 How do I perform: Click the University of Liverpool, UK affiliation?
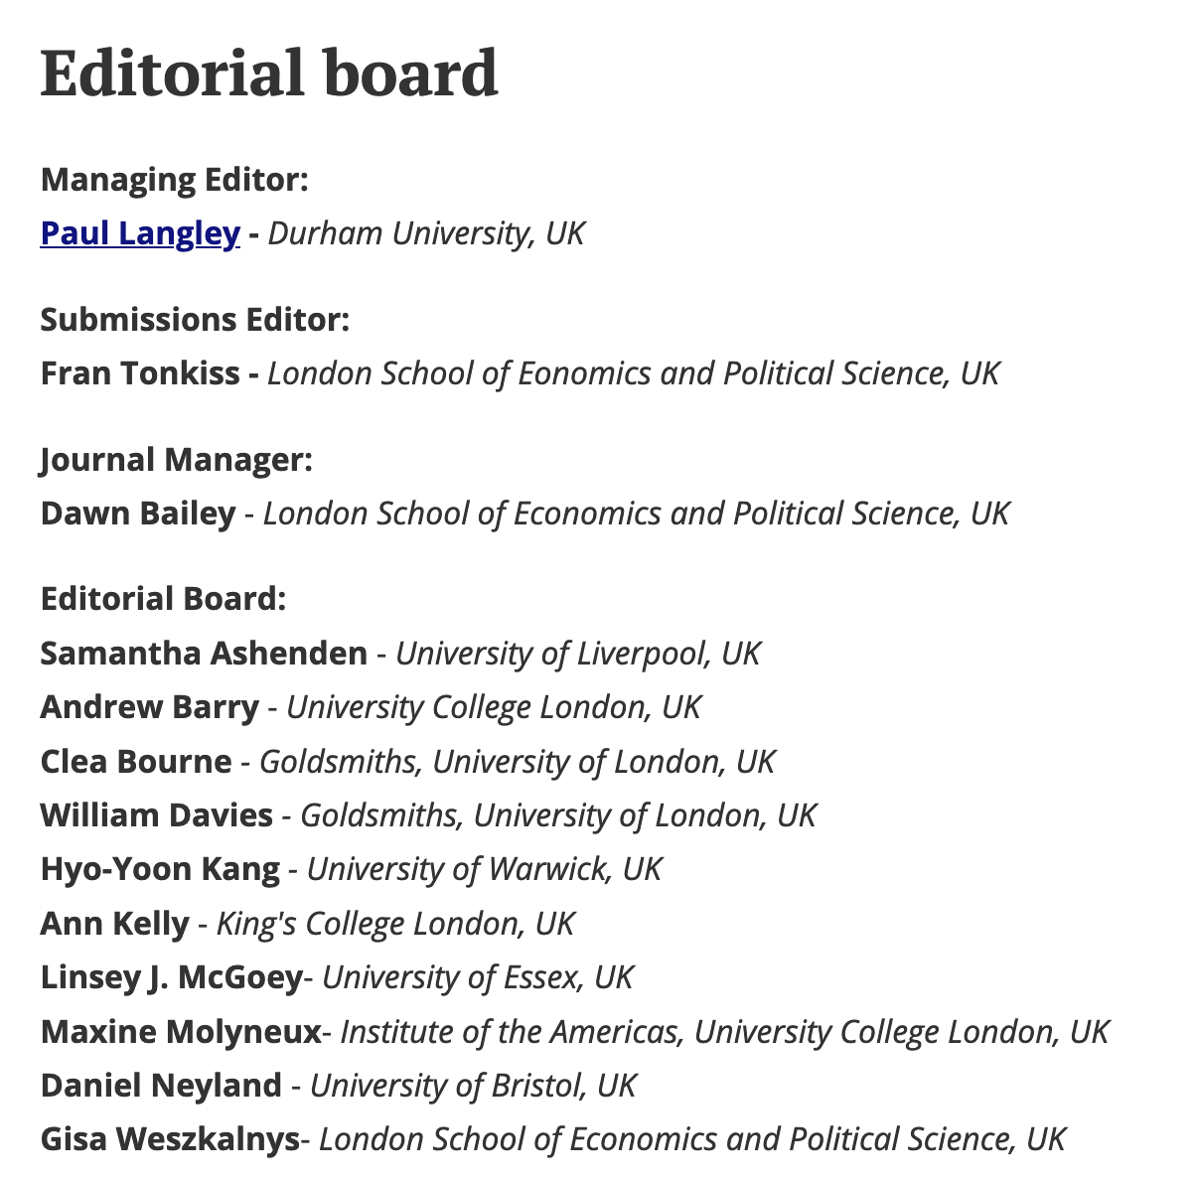tap(578, 654)
